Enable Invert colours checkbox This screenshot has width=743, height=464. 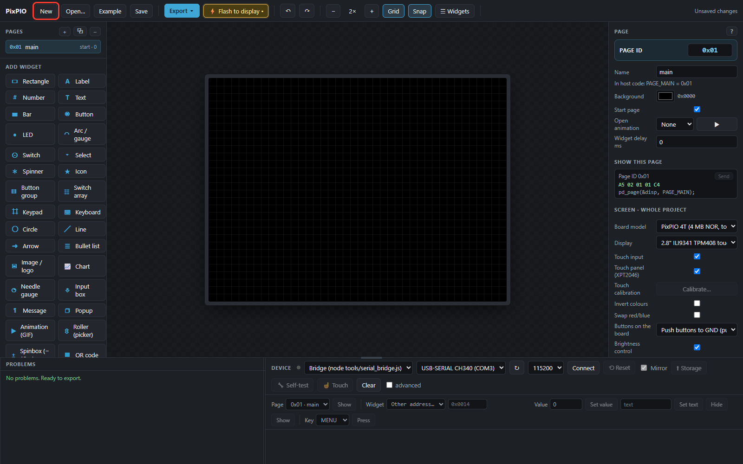tap(697, 303)
